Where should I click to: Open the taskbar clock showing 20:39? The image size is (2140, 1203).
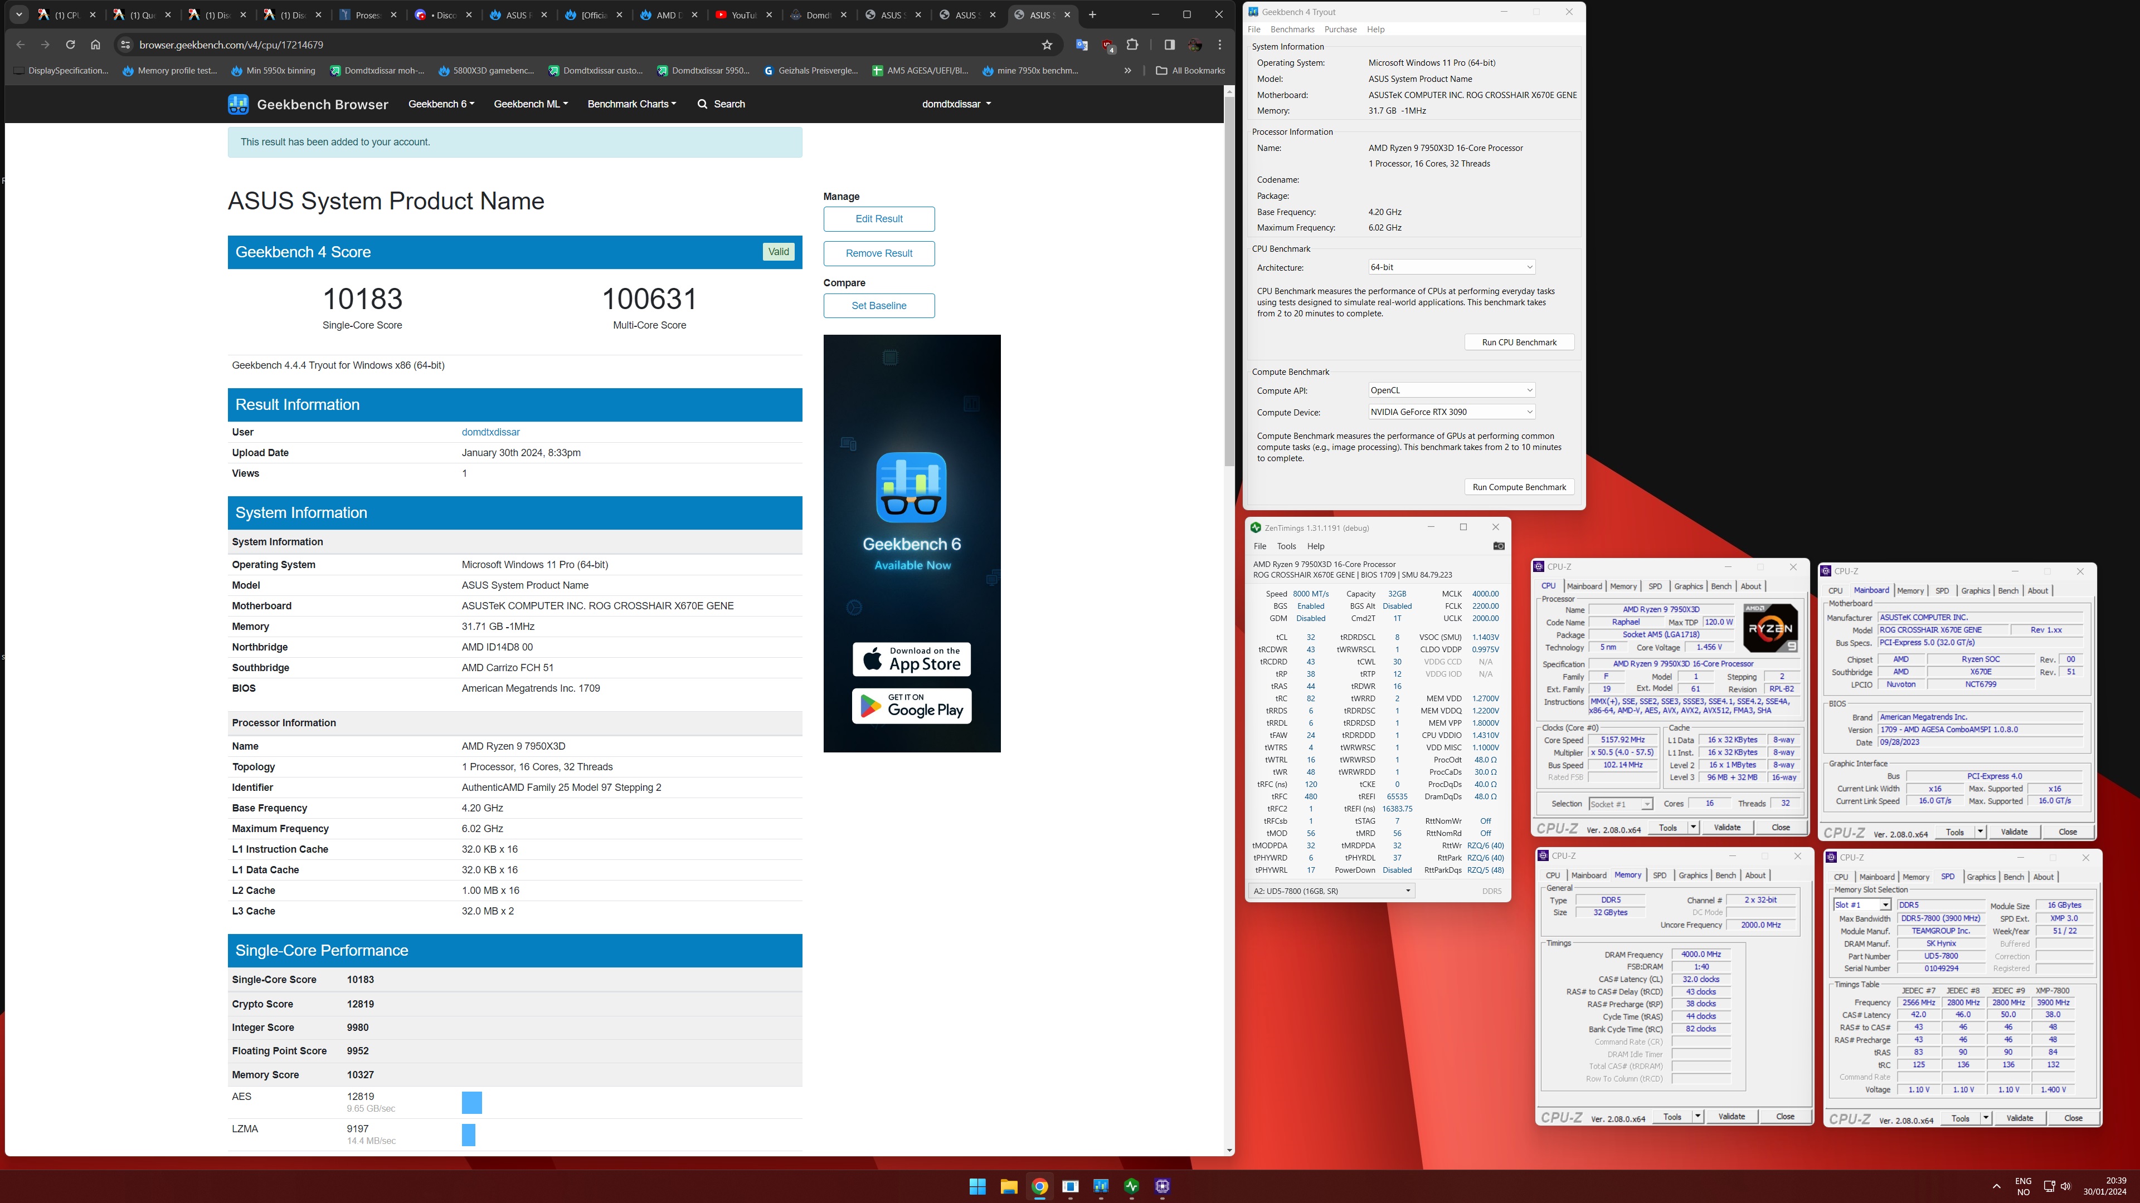point(2104,1186)
